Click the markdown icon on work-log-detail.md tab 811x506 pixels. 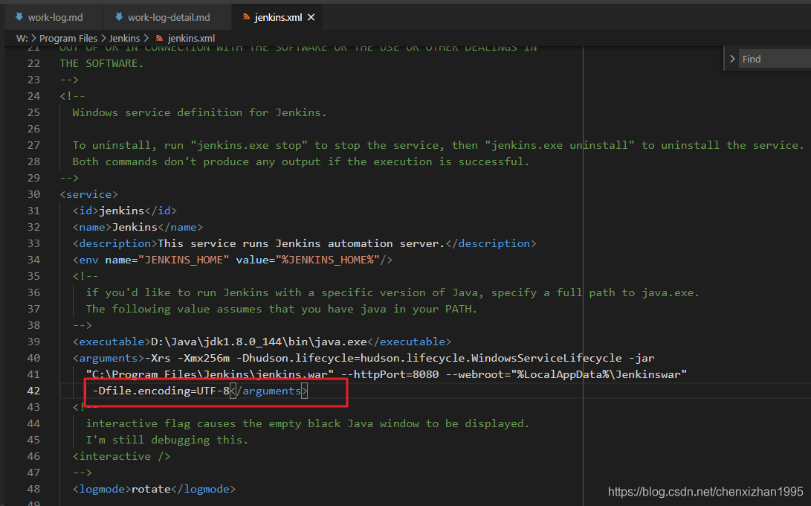click(x=119, y=16)
